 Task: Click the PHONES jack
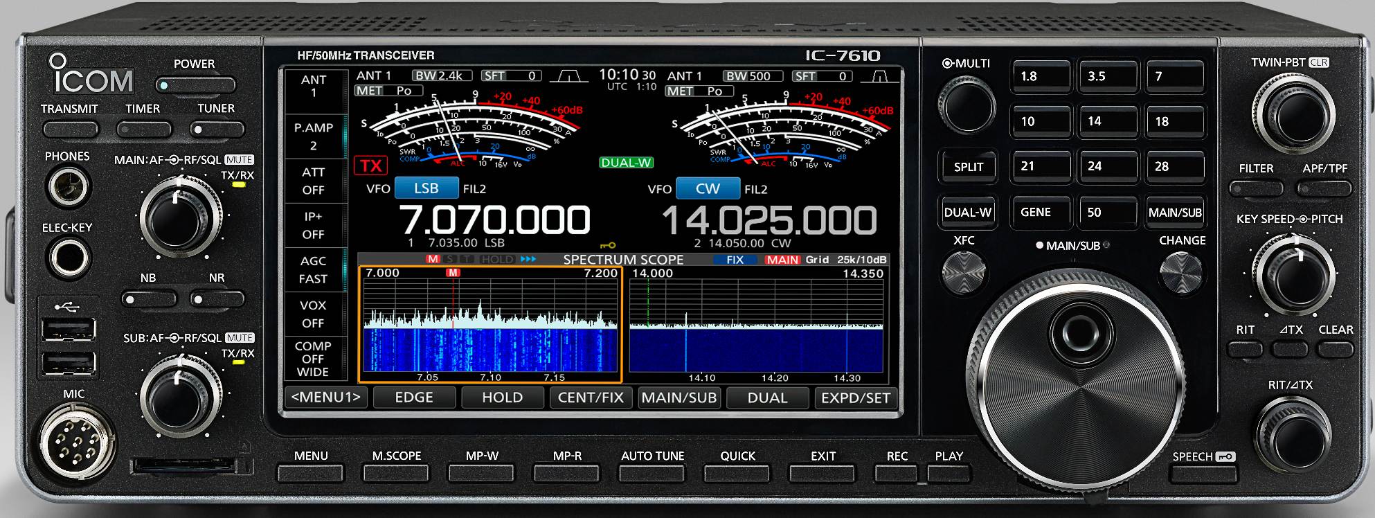tap(67, 187)
